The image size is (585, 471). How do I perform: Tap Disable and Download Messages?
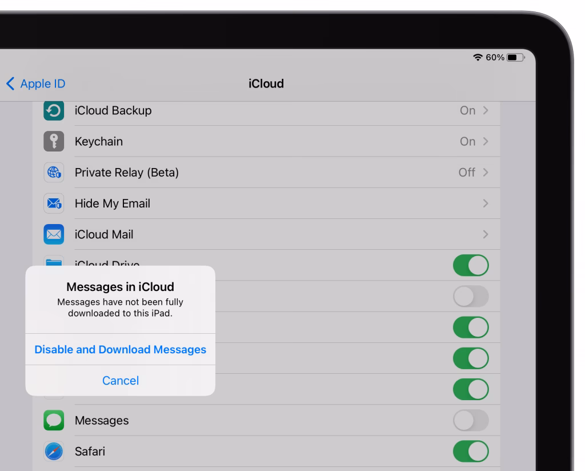120,349
